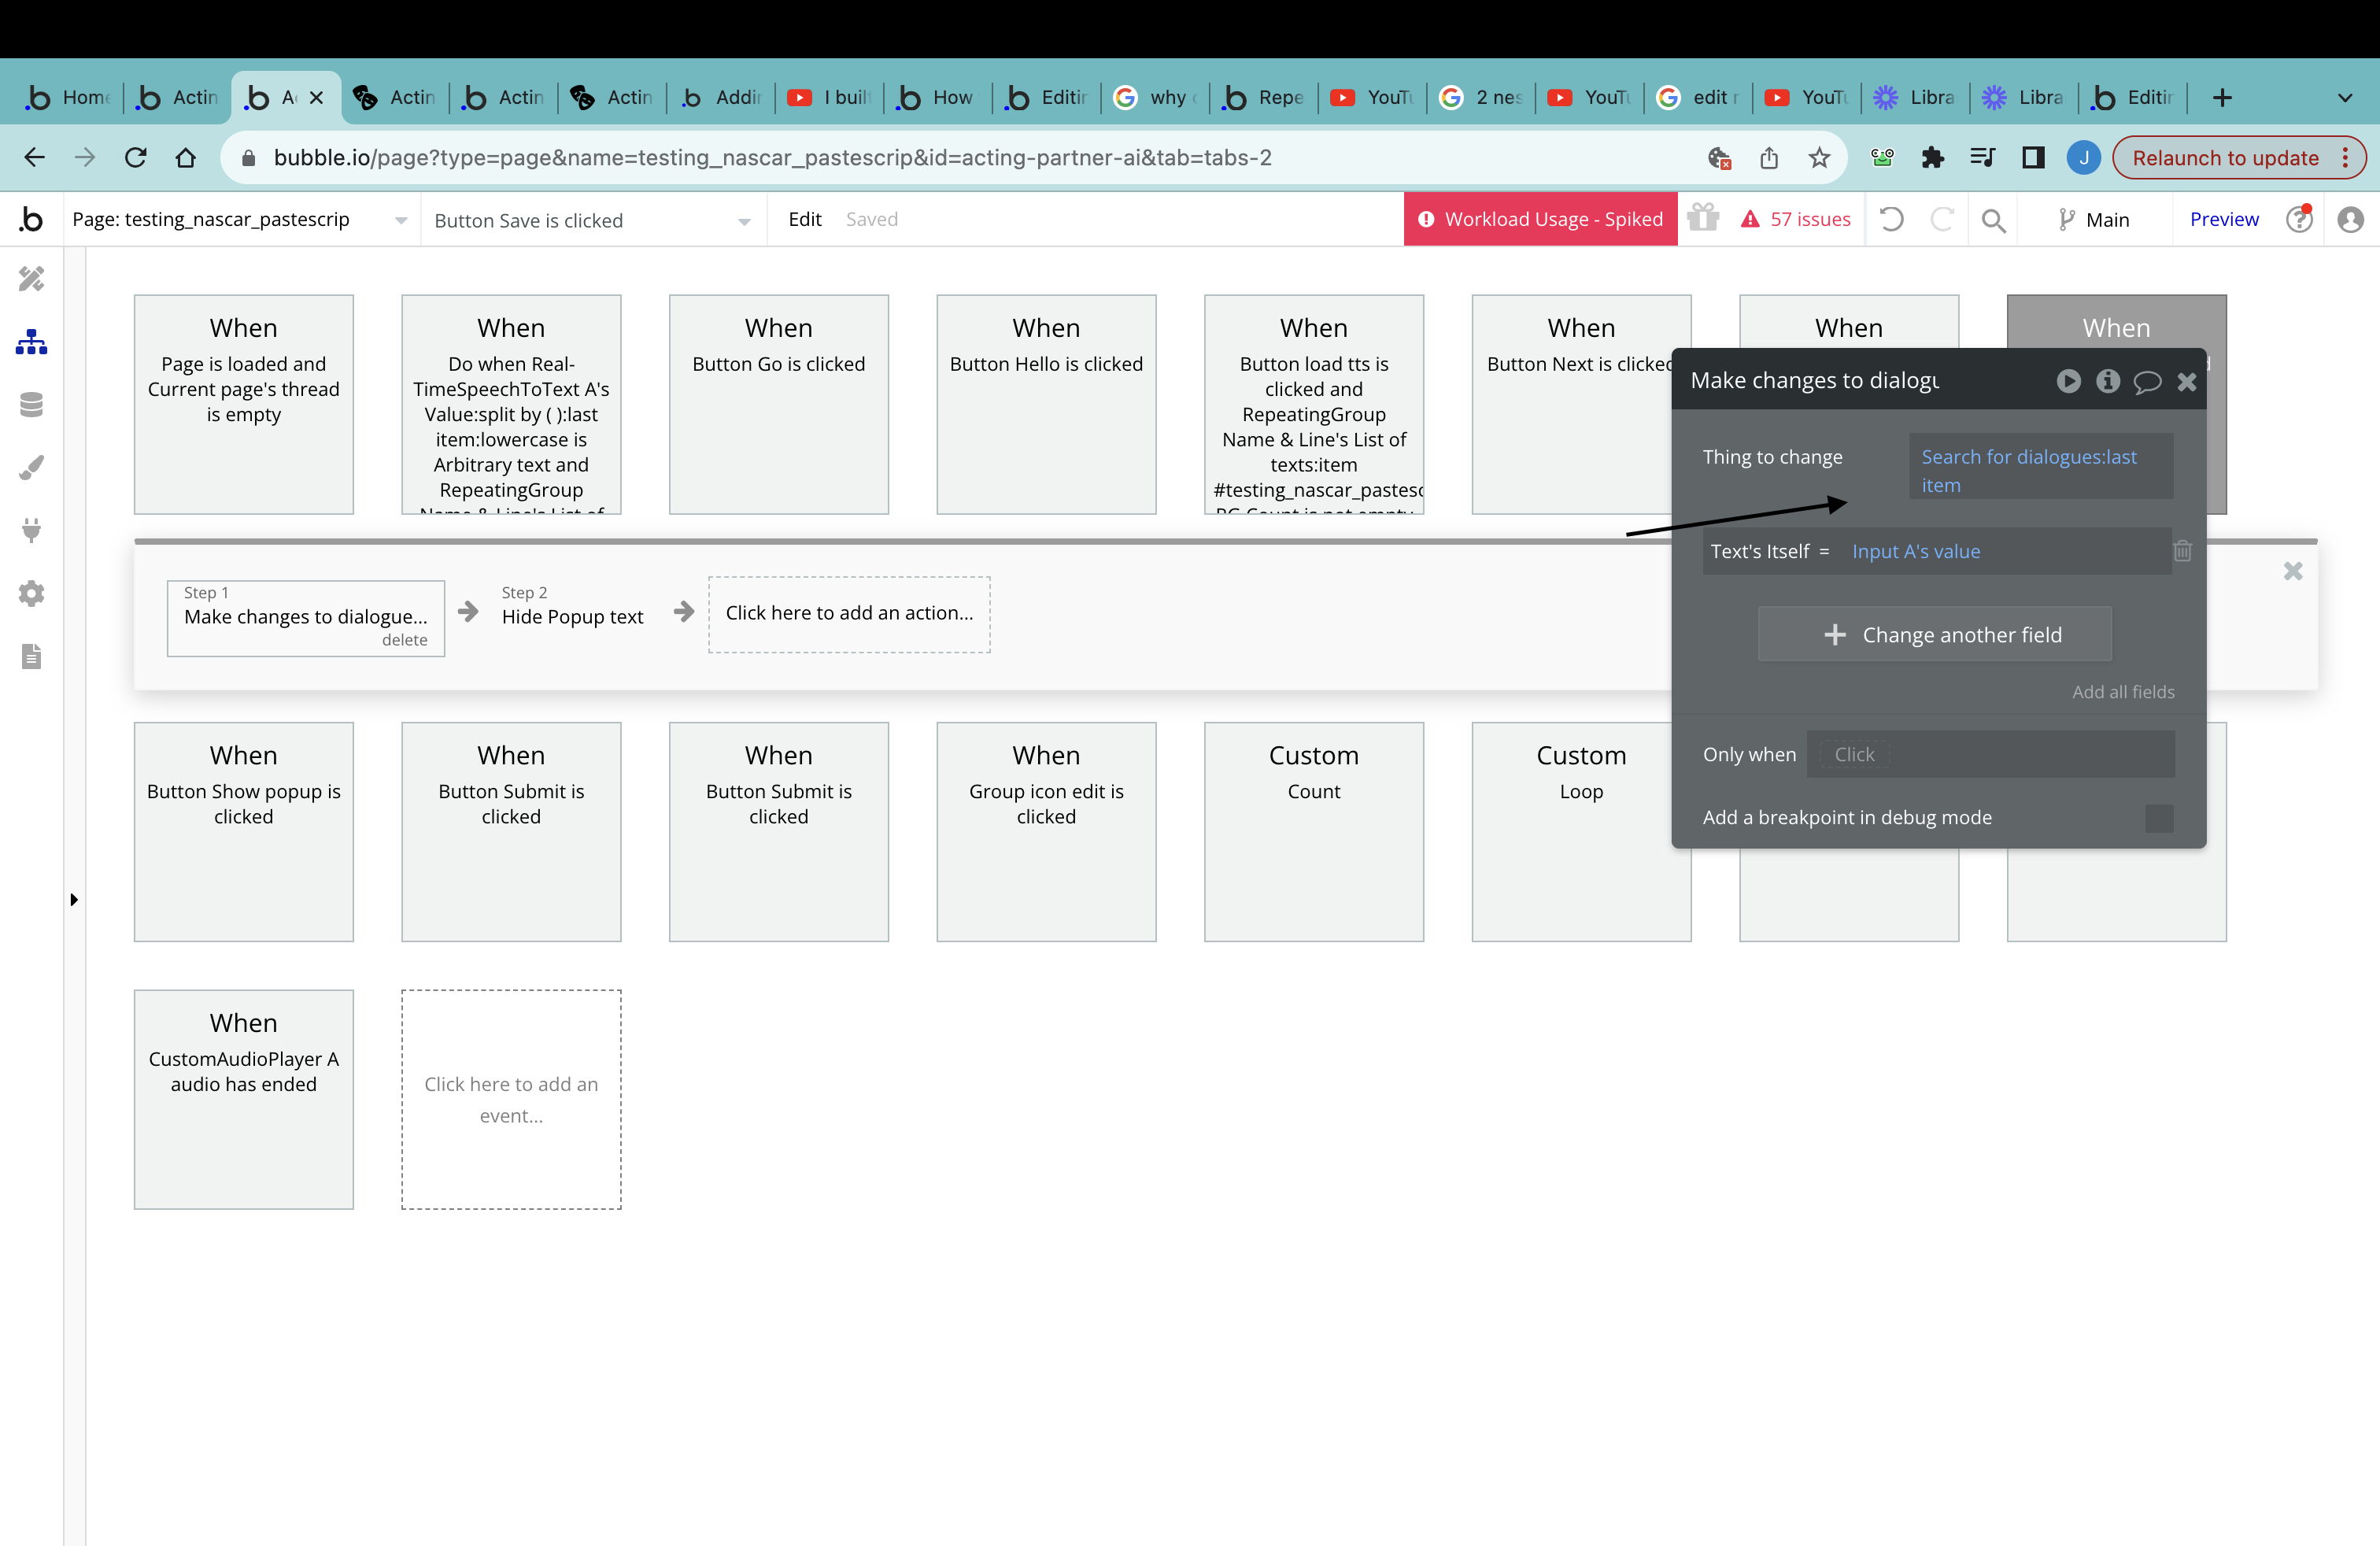Open the action comment bubble icon
Viewport: 2380px width, 1546px height.
[2146, 381]
